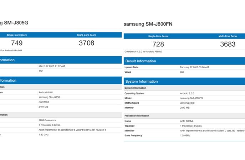Click the msm8953 motherboard value

tap(44, 102)
